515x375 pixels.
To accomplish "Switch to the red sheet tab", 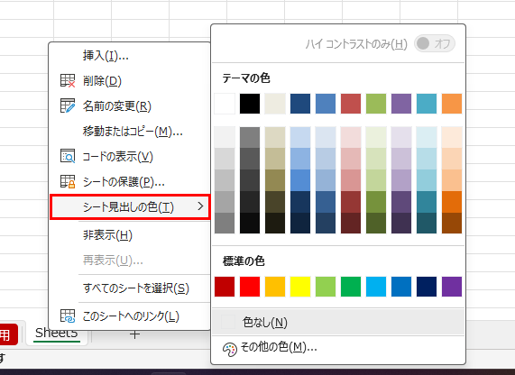I will (8, 334).
